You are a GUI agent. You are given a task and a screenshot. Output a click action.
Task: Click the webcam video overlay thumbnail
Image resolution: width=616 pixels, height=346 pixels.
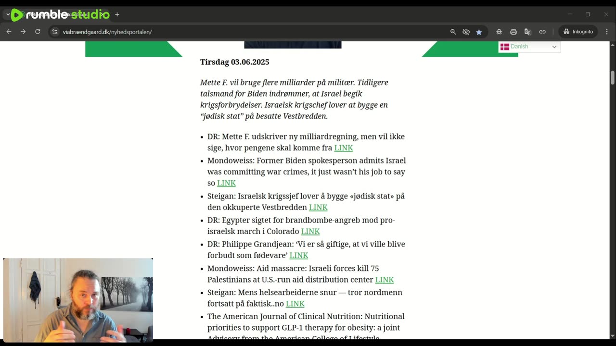click(78, 300)
